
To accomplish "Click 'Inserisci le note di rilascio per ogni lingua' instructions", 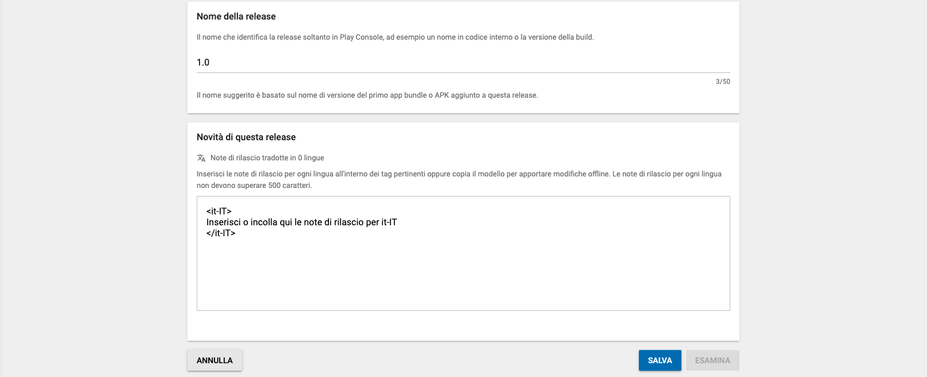I will pyautogui.click(x=459, y=179).
